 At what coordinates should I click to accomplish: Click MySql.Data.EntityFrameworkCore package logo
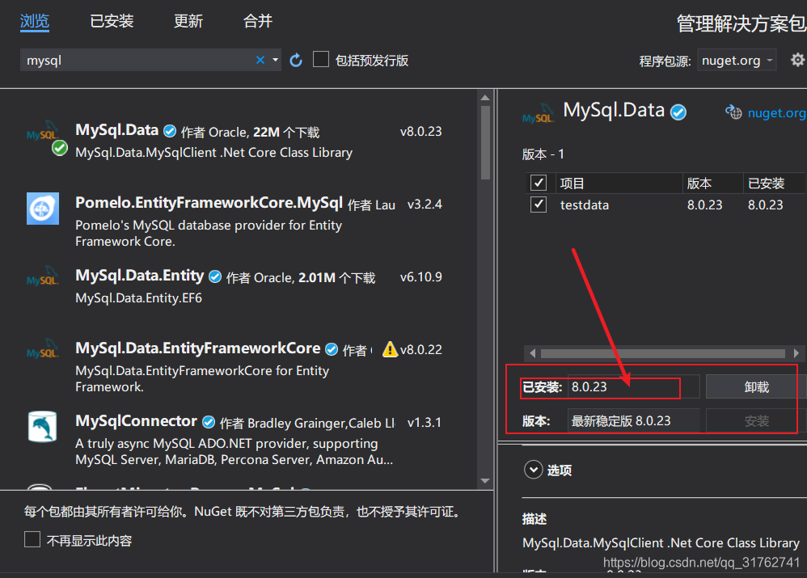tap(43, 351)
